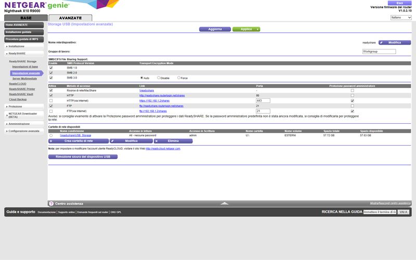Image resolution: width=416 pixels, height=260 pixels.
Task: Edit the 443 port field
Action: coord(263,100)
